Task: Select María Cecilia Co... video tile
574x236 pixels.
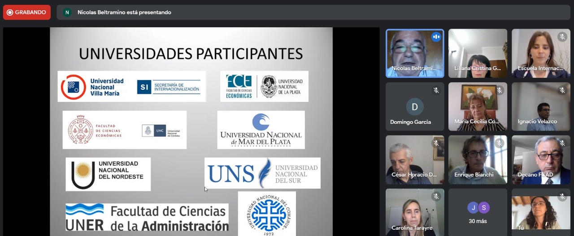Action: pyautogui.click(x=478, y=106)
